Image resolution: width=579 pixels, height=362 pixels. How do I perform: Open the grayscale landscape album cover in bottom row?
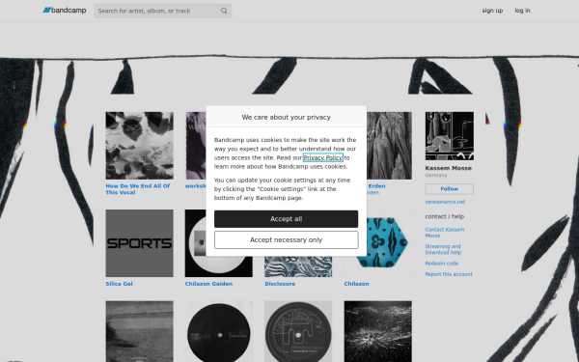tap(139, 331)
